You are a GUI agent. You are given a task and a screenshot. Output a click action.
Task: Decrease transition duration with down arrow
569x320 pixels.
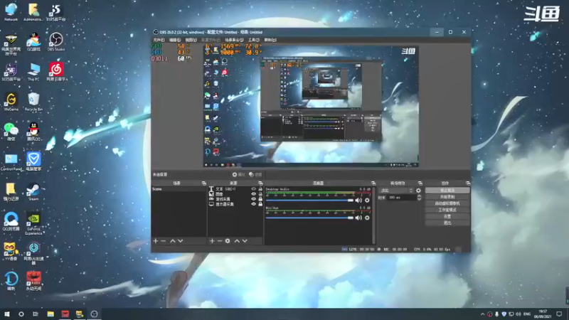[420, 199]
